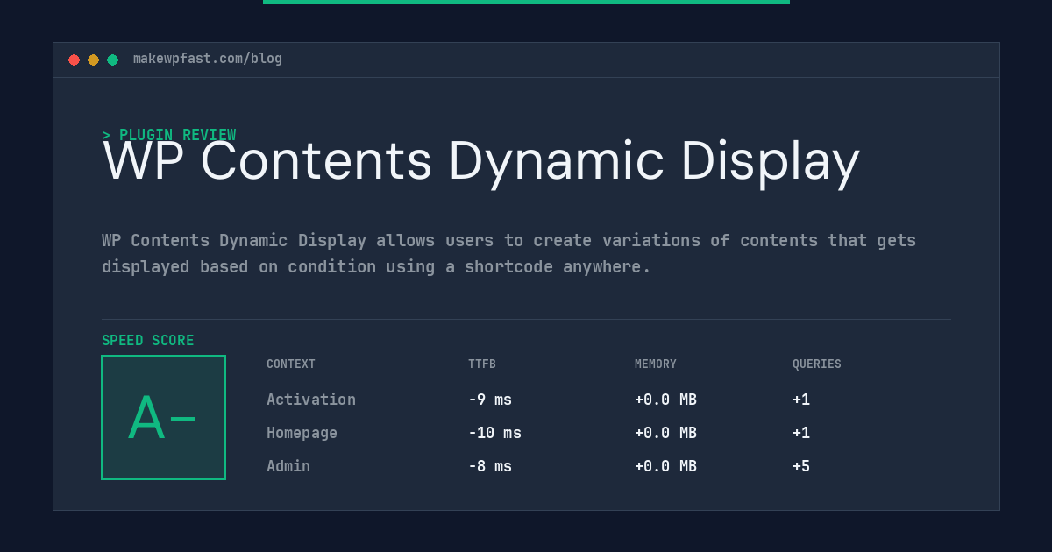
Task: Click the 'SPEED SCORE' label
Action: tap(148, 341)
